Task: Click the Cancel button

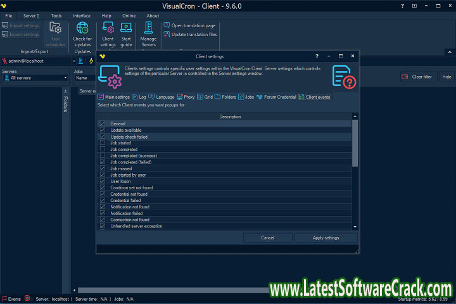Action: (x=267, y=237)
